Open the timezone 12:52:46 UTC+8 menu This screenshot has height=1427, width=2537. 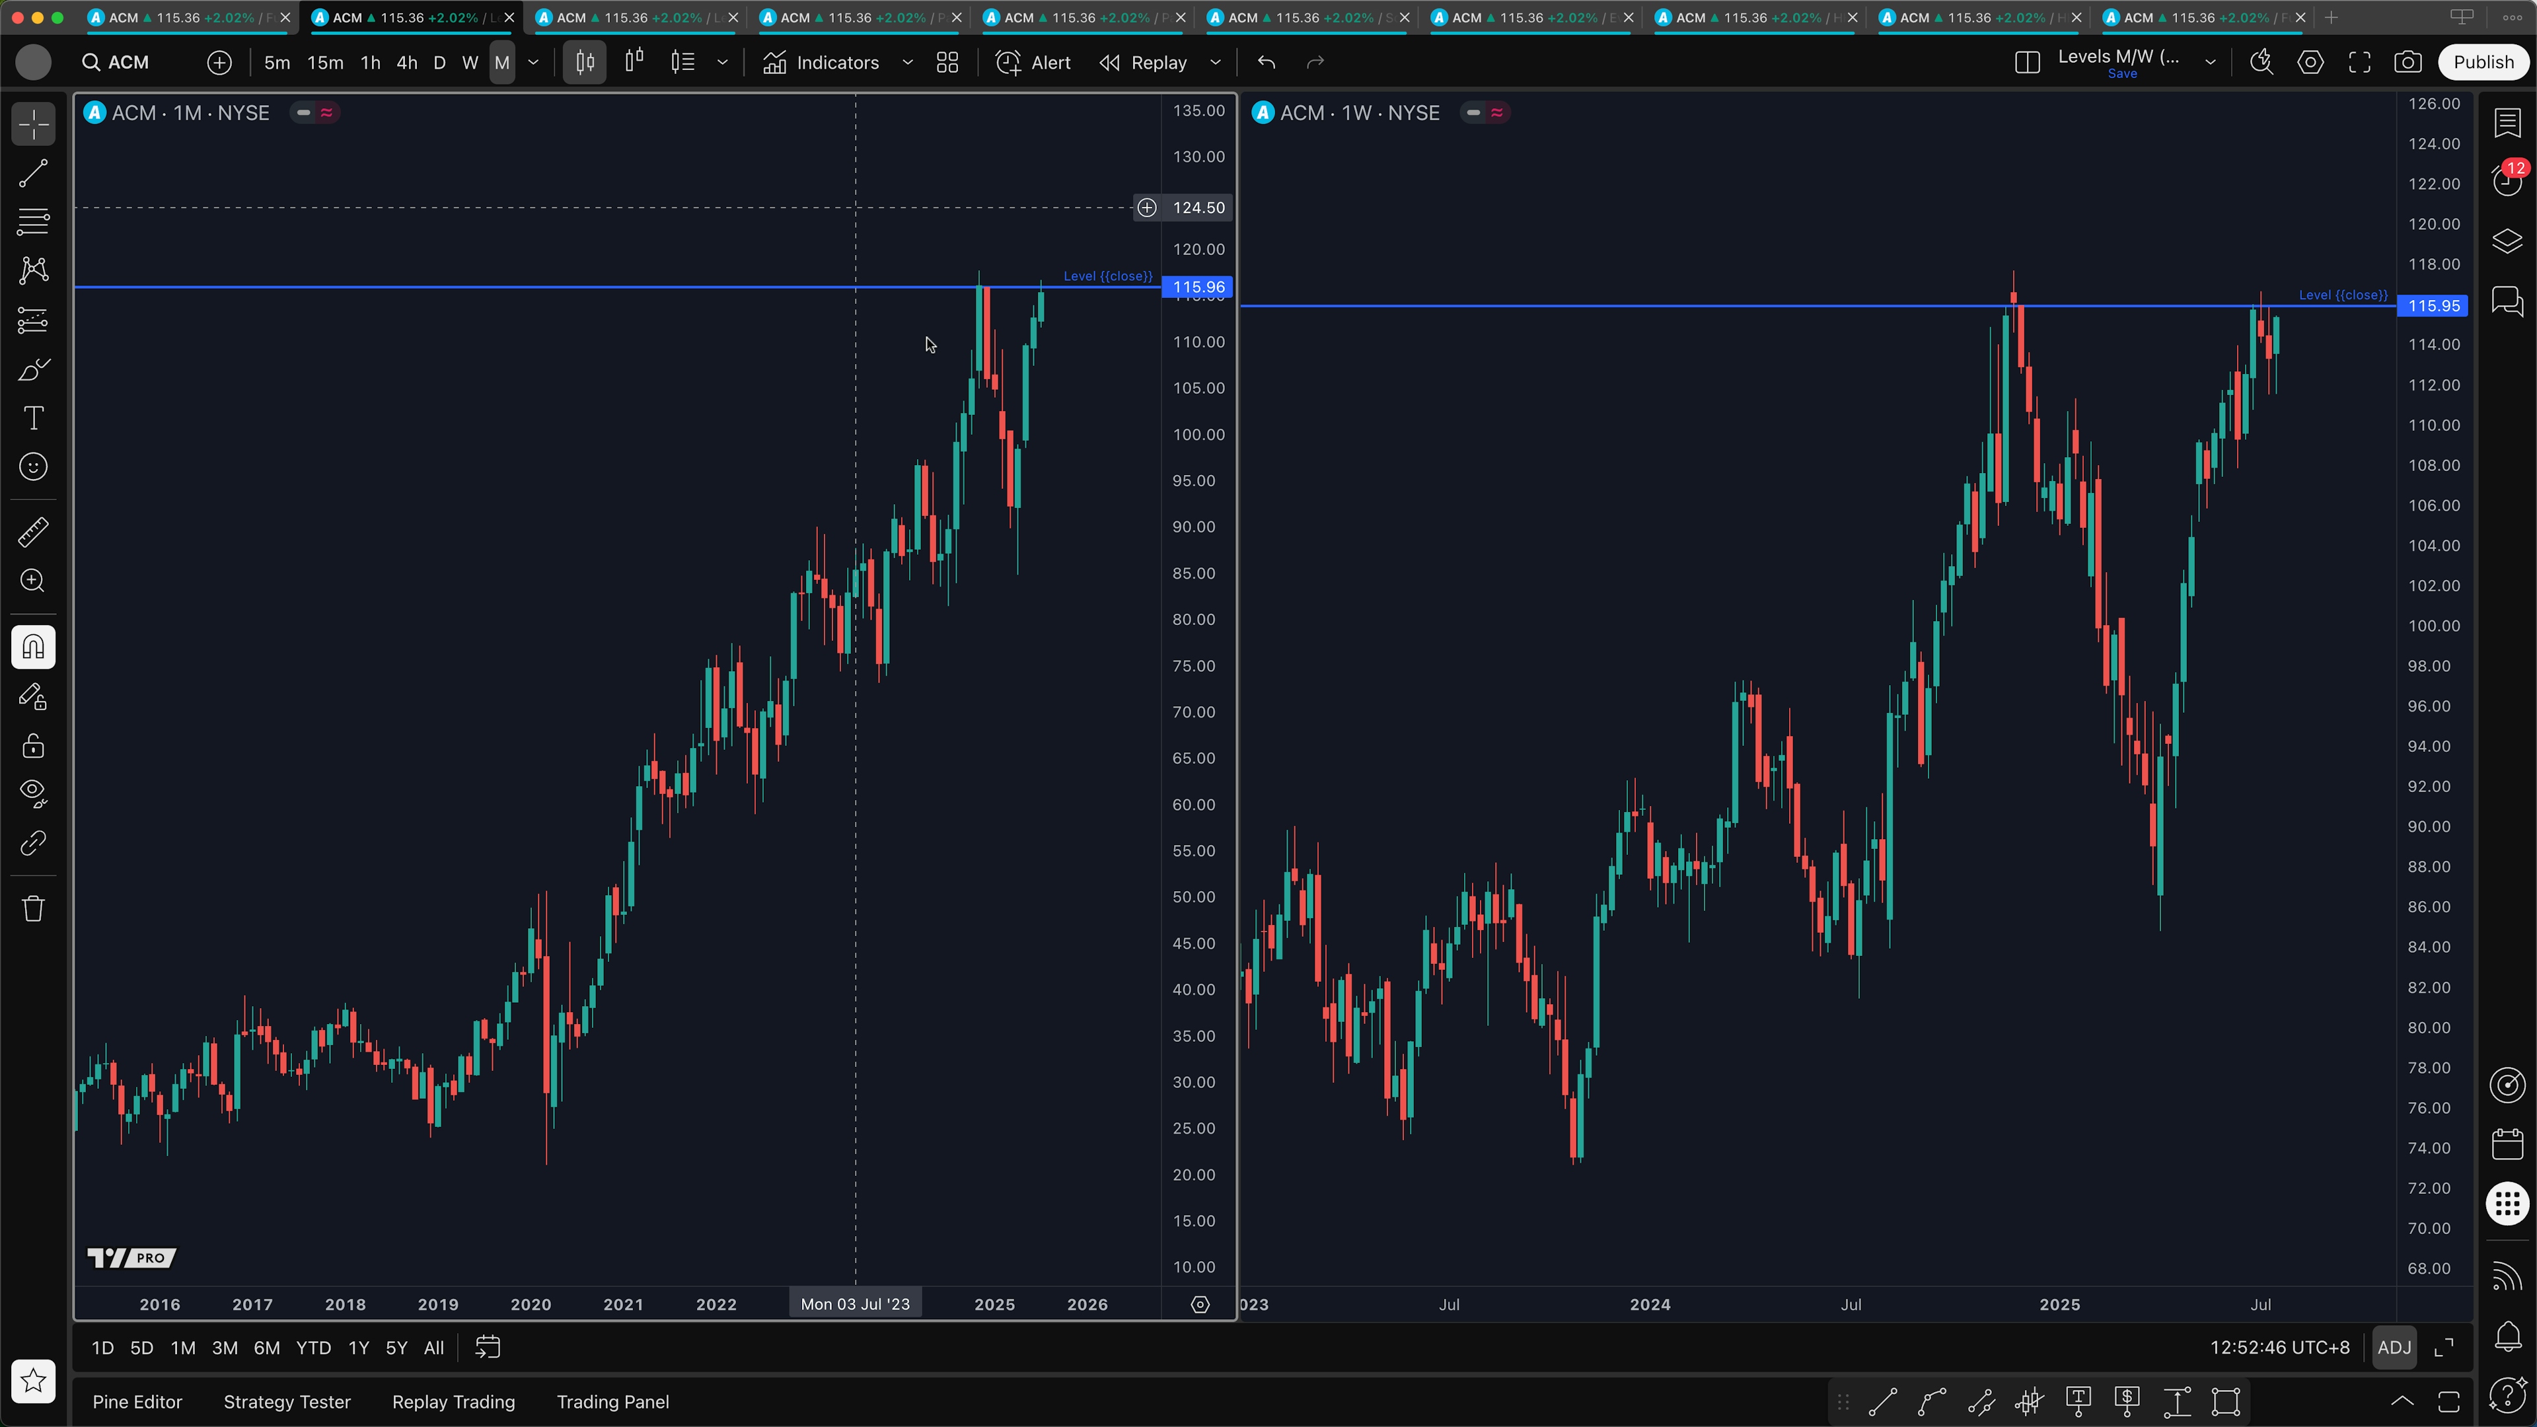(x=2279, y=1347)
